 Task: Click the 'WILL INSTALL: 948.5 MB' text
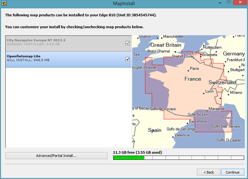coord(28,60)
